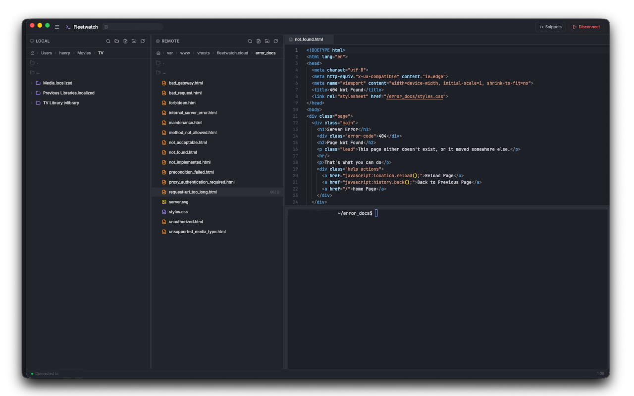Viewport: 634px width, 396px height.
Task: Click the Fleetwatch terminal logo icon
Action: pyautogui.click(x=68, y=27)
